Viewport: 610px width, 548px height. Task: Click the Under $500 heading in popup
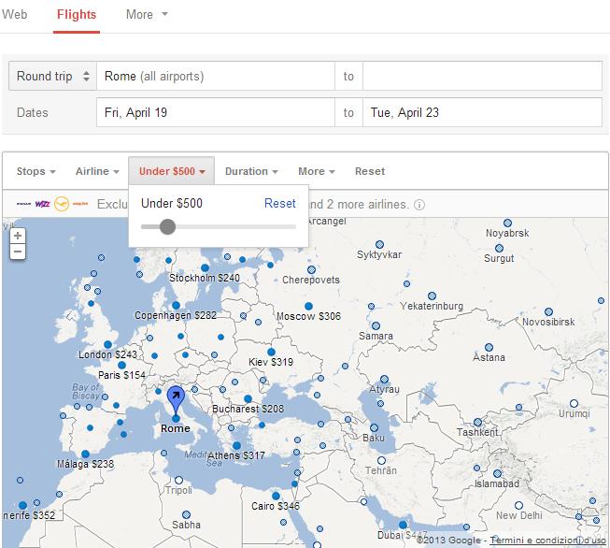coord(172,203)
